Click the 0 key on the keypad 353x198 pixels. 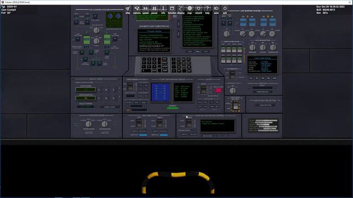pos(146,70)
